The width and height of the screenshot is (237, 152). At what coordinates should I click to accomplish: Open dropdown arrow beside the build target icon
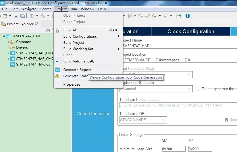37,16
